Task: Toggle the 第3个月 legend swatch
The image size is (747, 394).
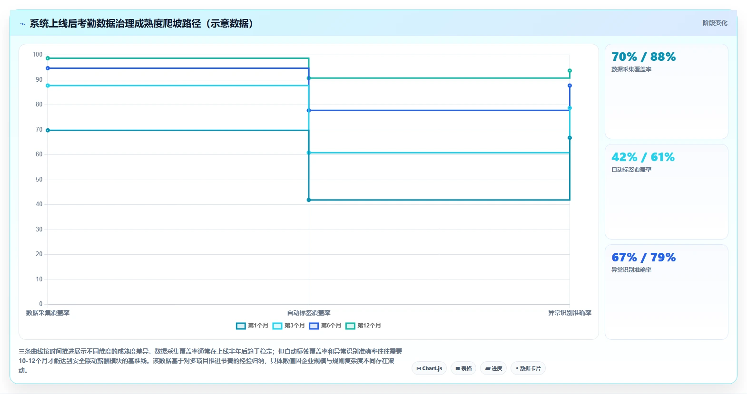Action: (x=277, y=326)
